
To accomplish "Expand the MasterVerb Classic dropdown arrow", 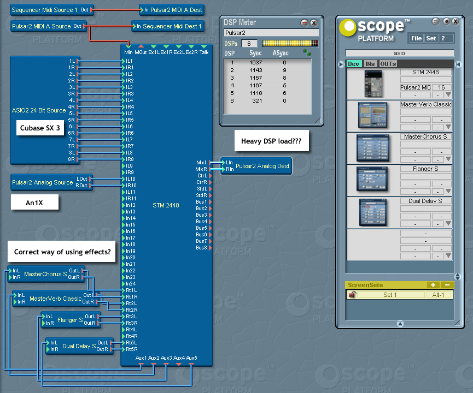I will [x=448, y=127].
